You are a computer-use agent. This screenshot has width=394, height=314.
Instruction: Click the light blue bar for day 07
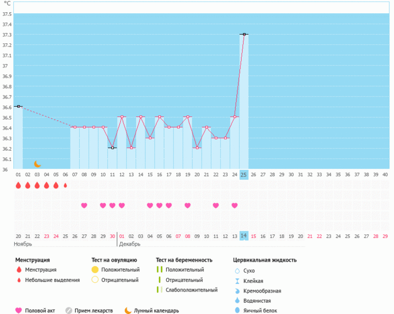click(75, 148)
